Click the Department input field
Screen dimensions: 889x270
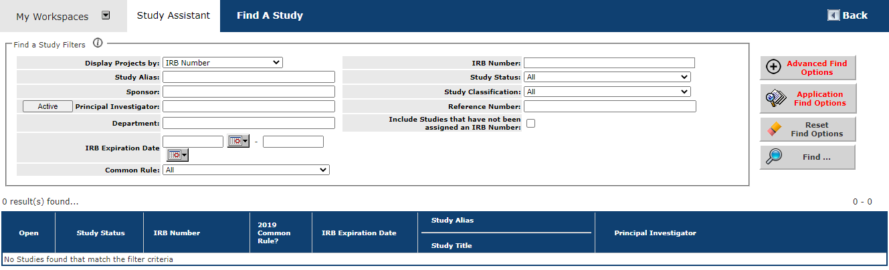(x=249, y=123)
